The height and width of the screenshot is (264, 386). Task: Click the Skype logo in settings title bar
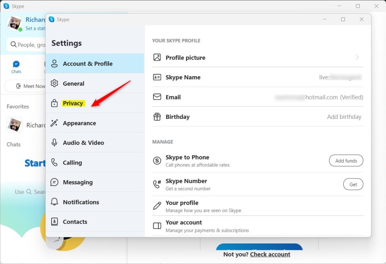tap(52, 19)
